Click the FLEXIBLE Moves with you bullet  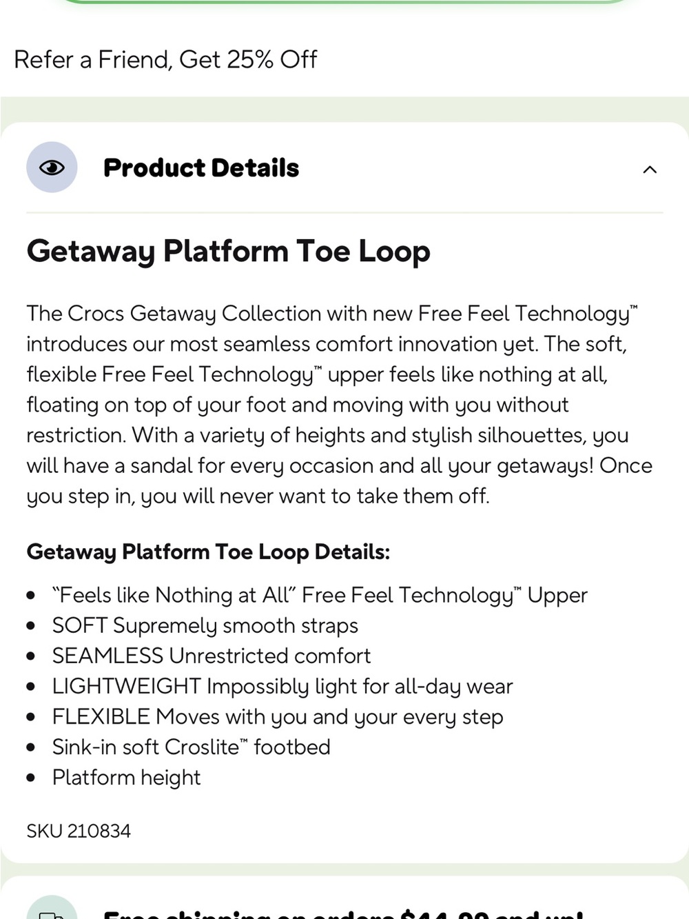tap(278, 716)
